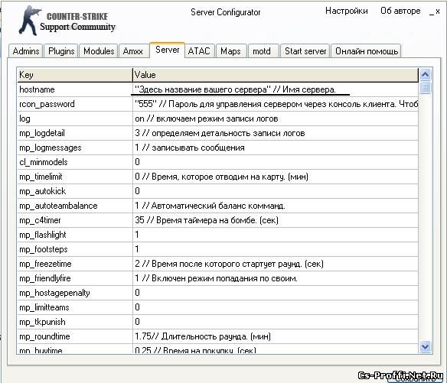Edit the hostname value field

pos(276,89)
